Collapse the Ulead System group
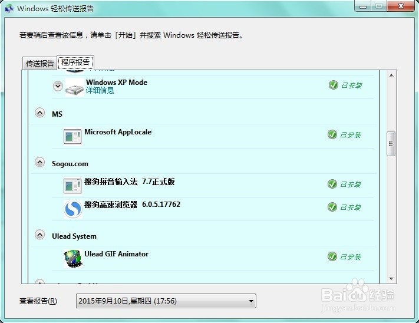The height and width of the screenshot is (323, 419). coord(40,235)
